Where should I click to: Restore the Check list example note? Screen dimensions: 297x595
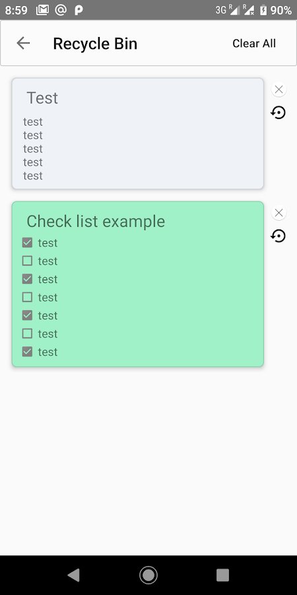click(279, 236)
